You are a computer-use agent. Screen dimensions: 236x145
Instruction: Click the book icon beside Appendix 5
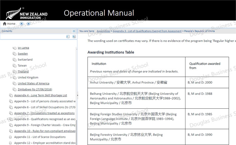point(11,101)
